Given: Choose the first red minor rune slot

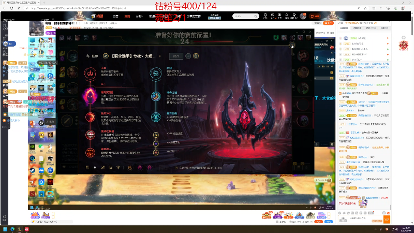Looking at the screenshot, I should click(90, 117).
